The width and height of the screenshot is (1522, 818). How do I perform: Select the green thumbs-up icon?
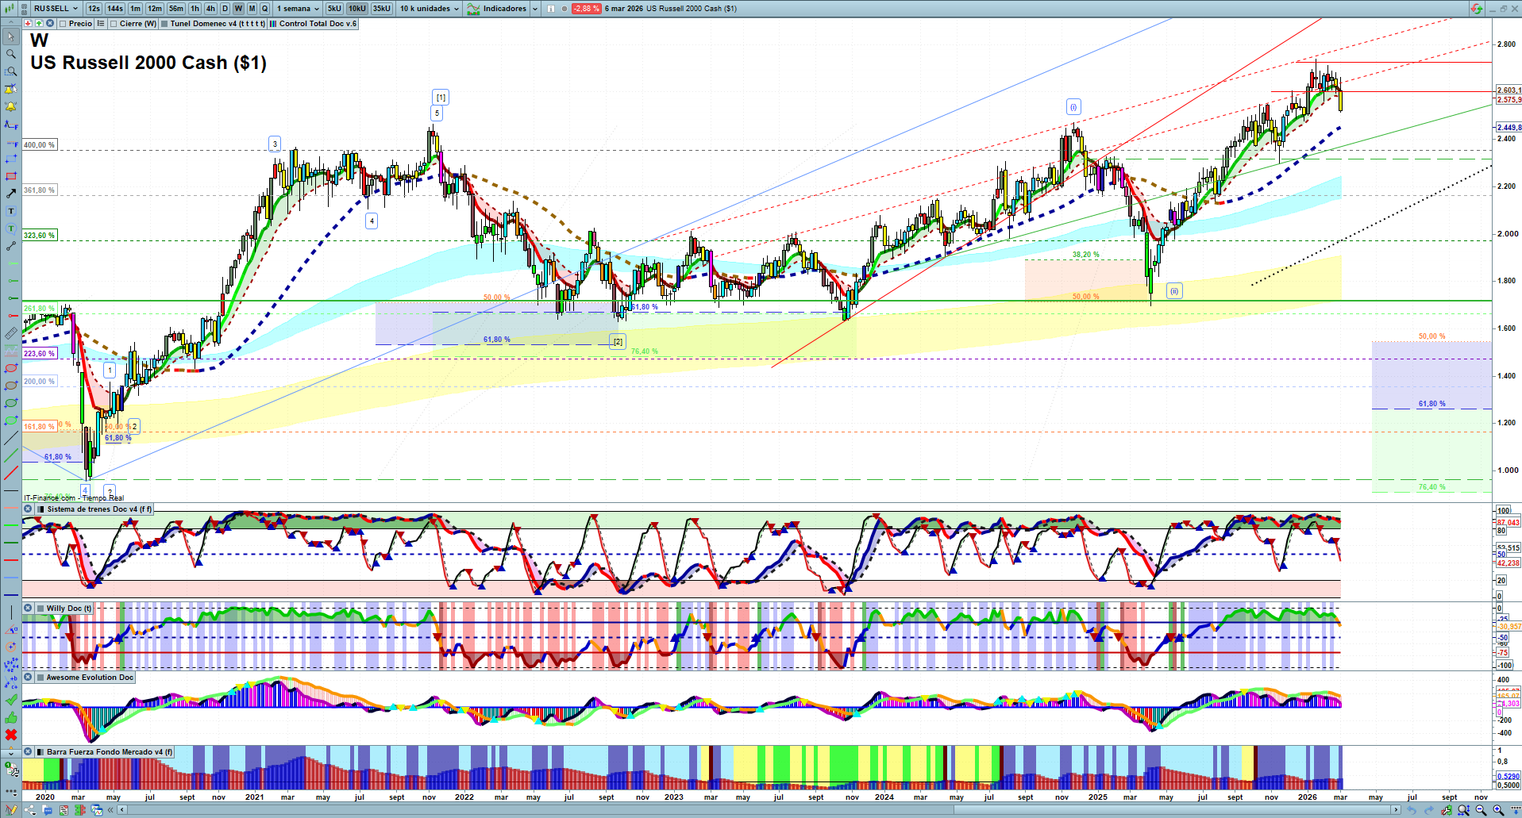coord(11,717)
